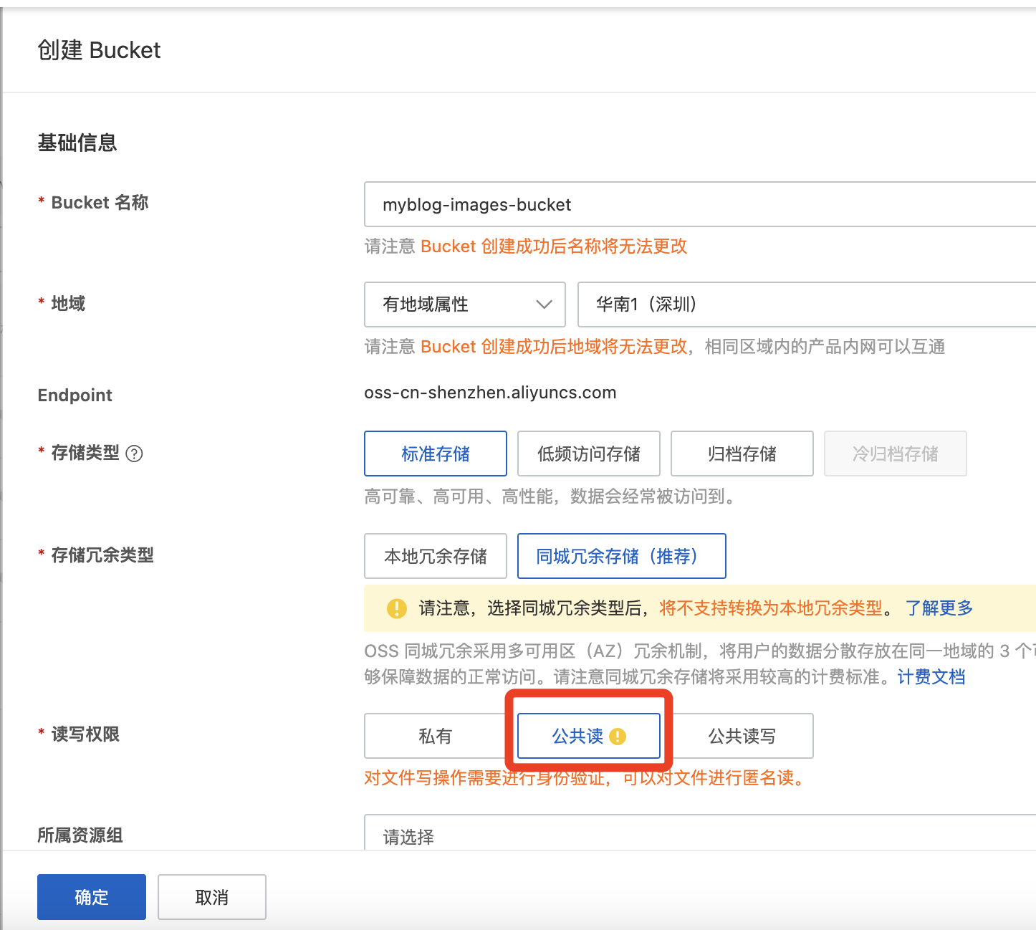Choose 本地冗余存储 redundancy type
The height and width of the screenshot is (930, 1036).
[x=436, y=556]
